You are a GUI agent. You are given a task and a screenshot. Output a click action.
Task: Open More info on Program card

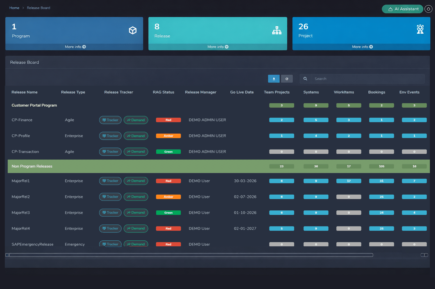point(75,47)
